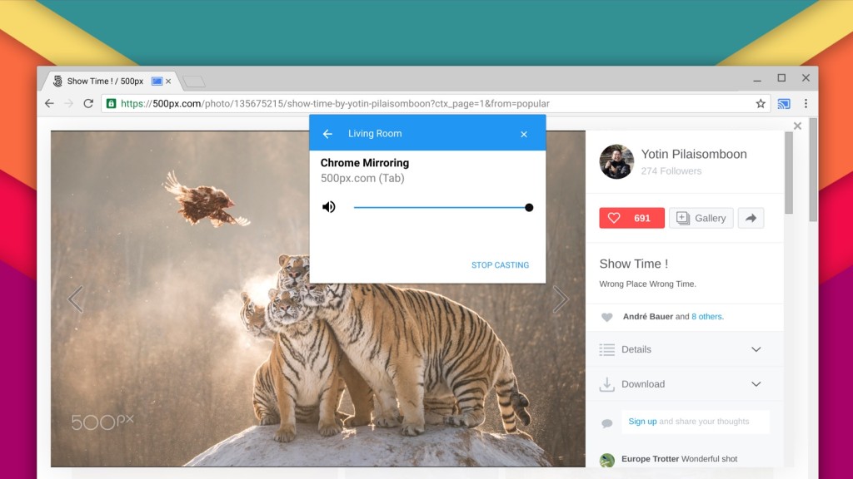Click STOP CASTING in the mirroring dialog

pyautogui.click(x=500, y=264)
